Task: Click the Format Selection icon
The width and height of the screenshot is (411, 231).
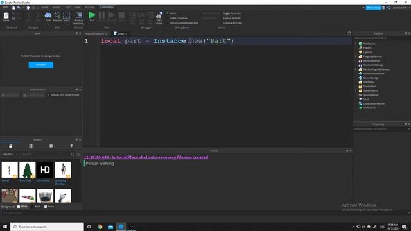Action: 78,15
